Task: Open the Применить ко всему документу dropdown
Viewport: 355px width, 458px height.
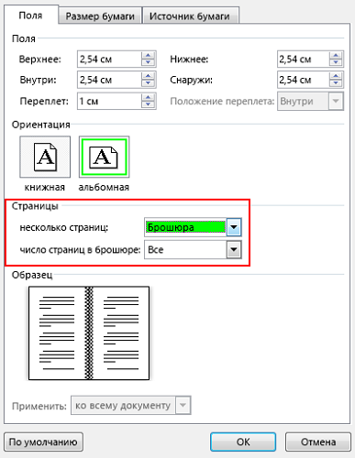Action: click(x=183, y=406)
